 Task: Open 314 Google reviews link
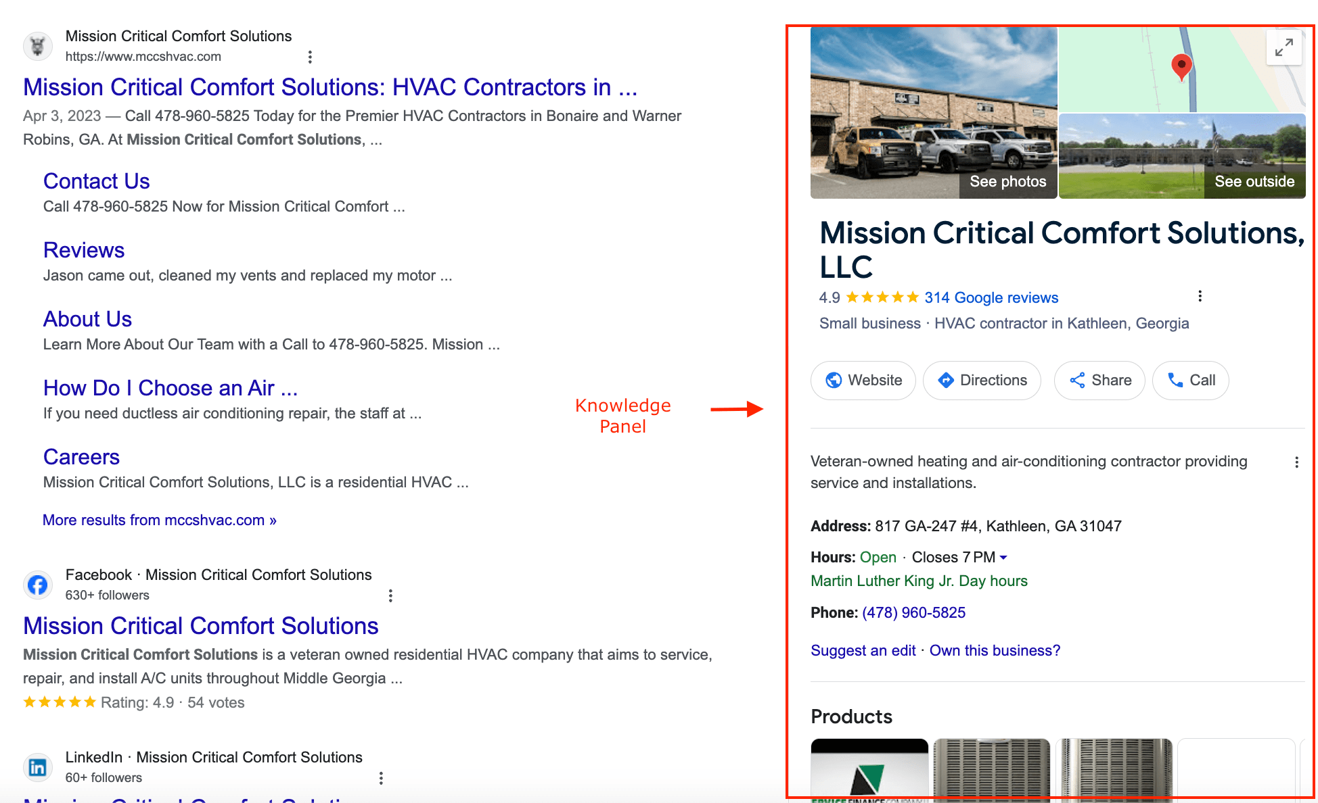point(991,297)
